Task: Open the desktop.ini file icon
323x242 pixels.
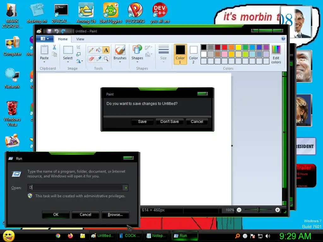Action: pos(37,13)
